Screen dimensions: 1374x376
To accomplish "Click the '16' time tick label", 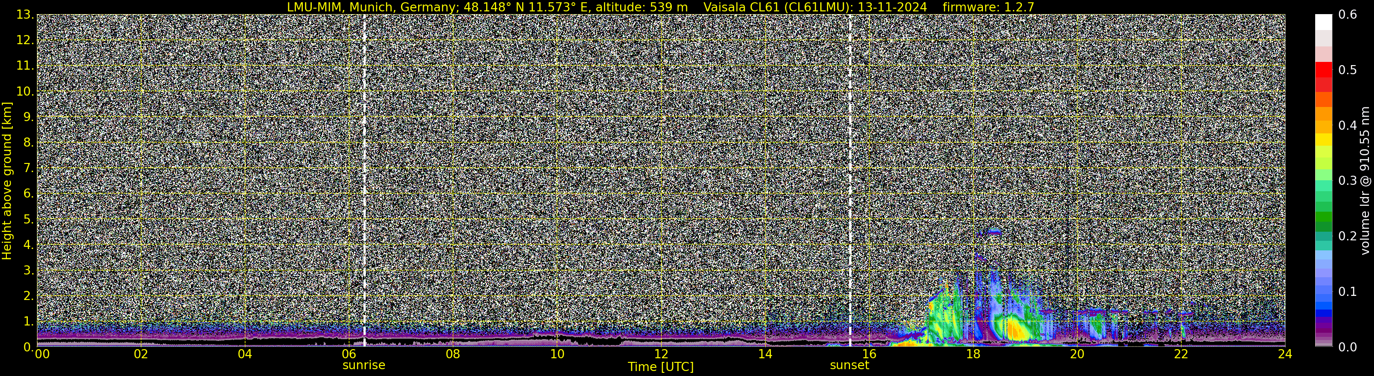I will [x=869, y=354].
